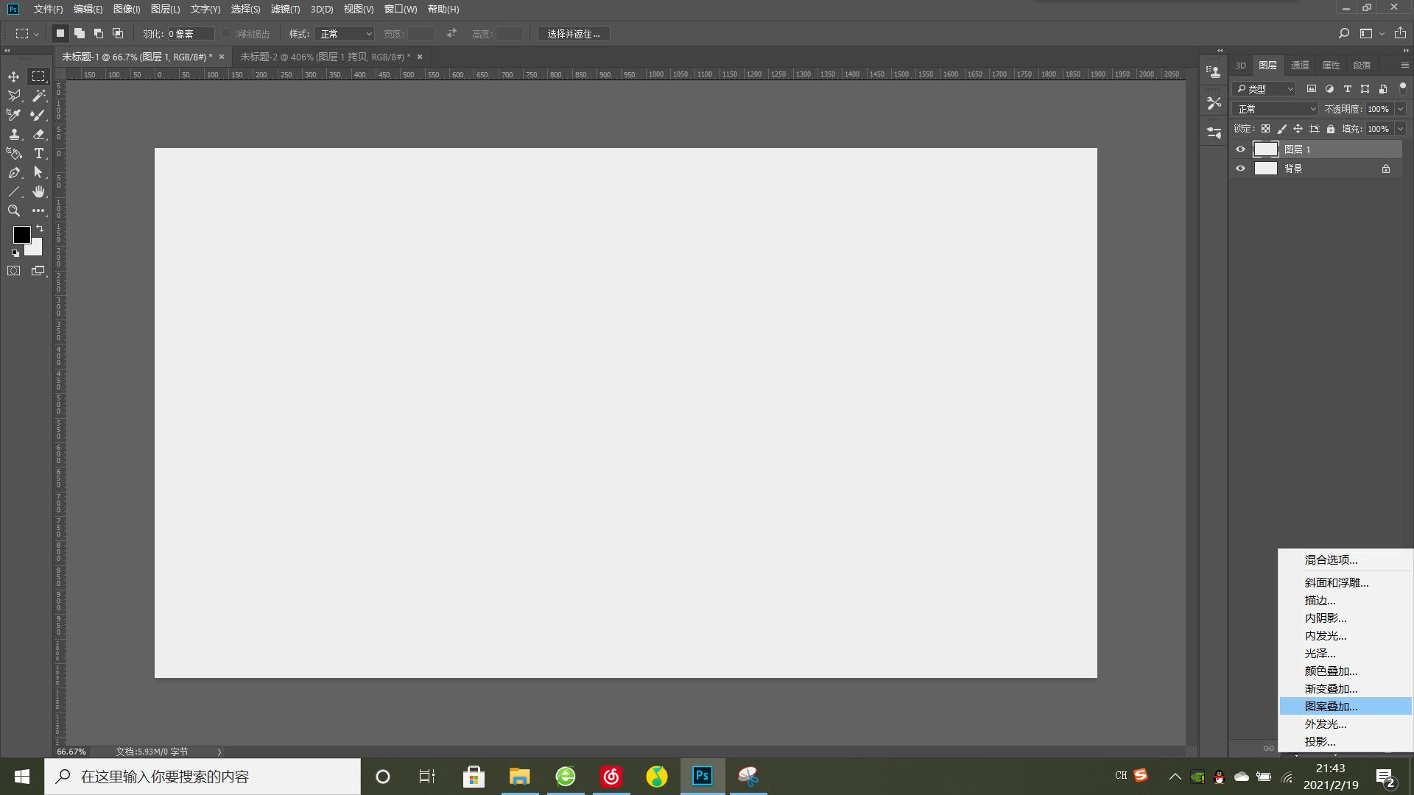Open the 样式 style dropdown

(344, 34)
